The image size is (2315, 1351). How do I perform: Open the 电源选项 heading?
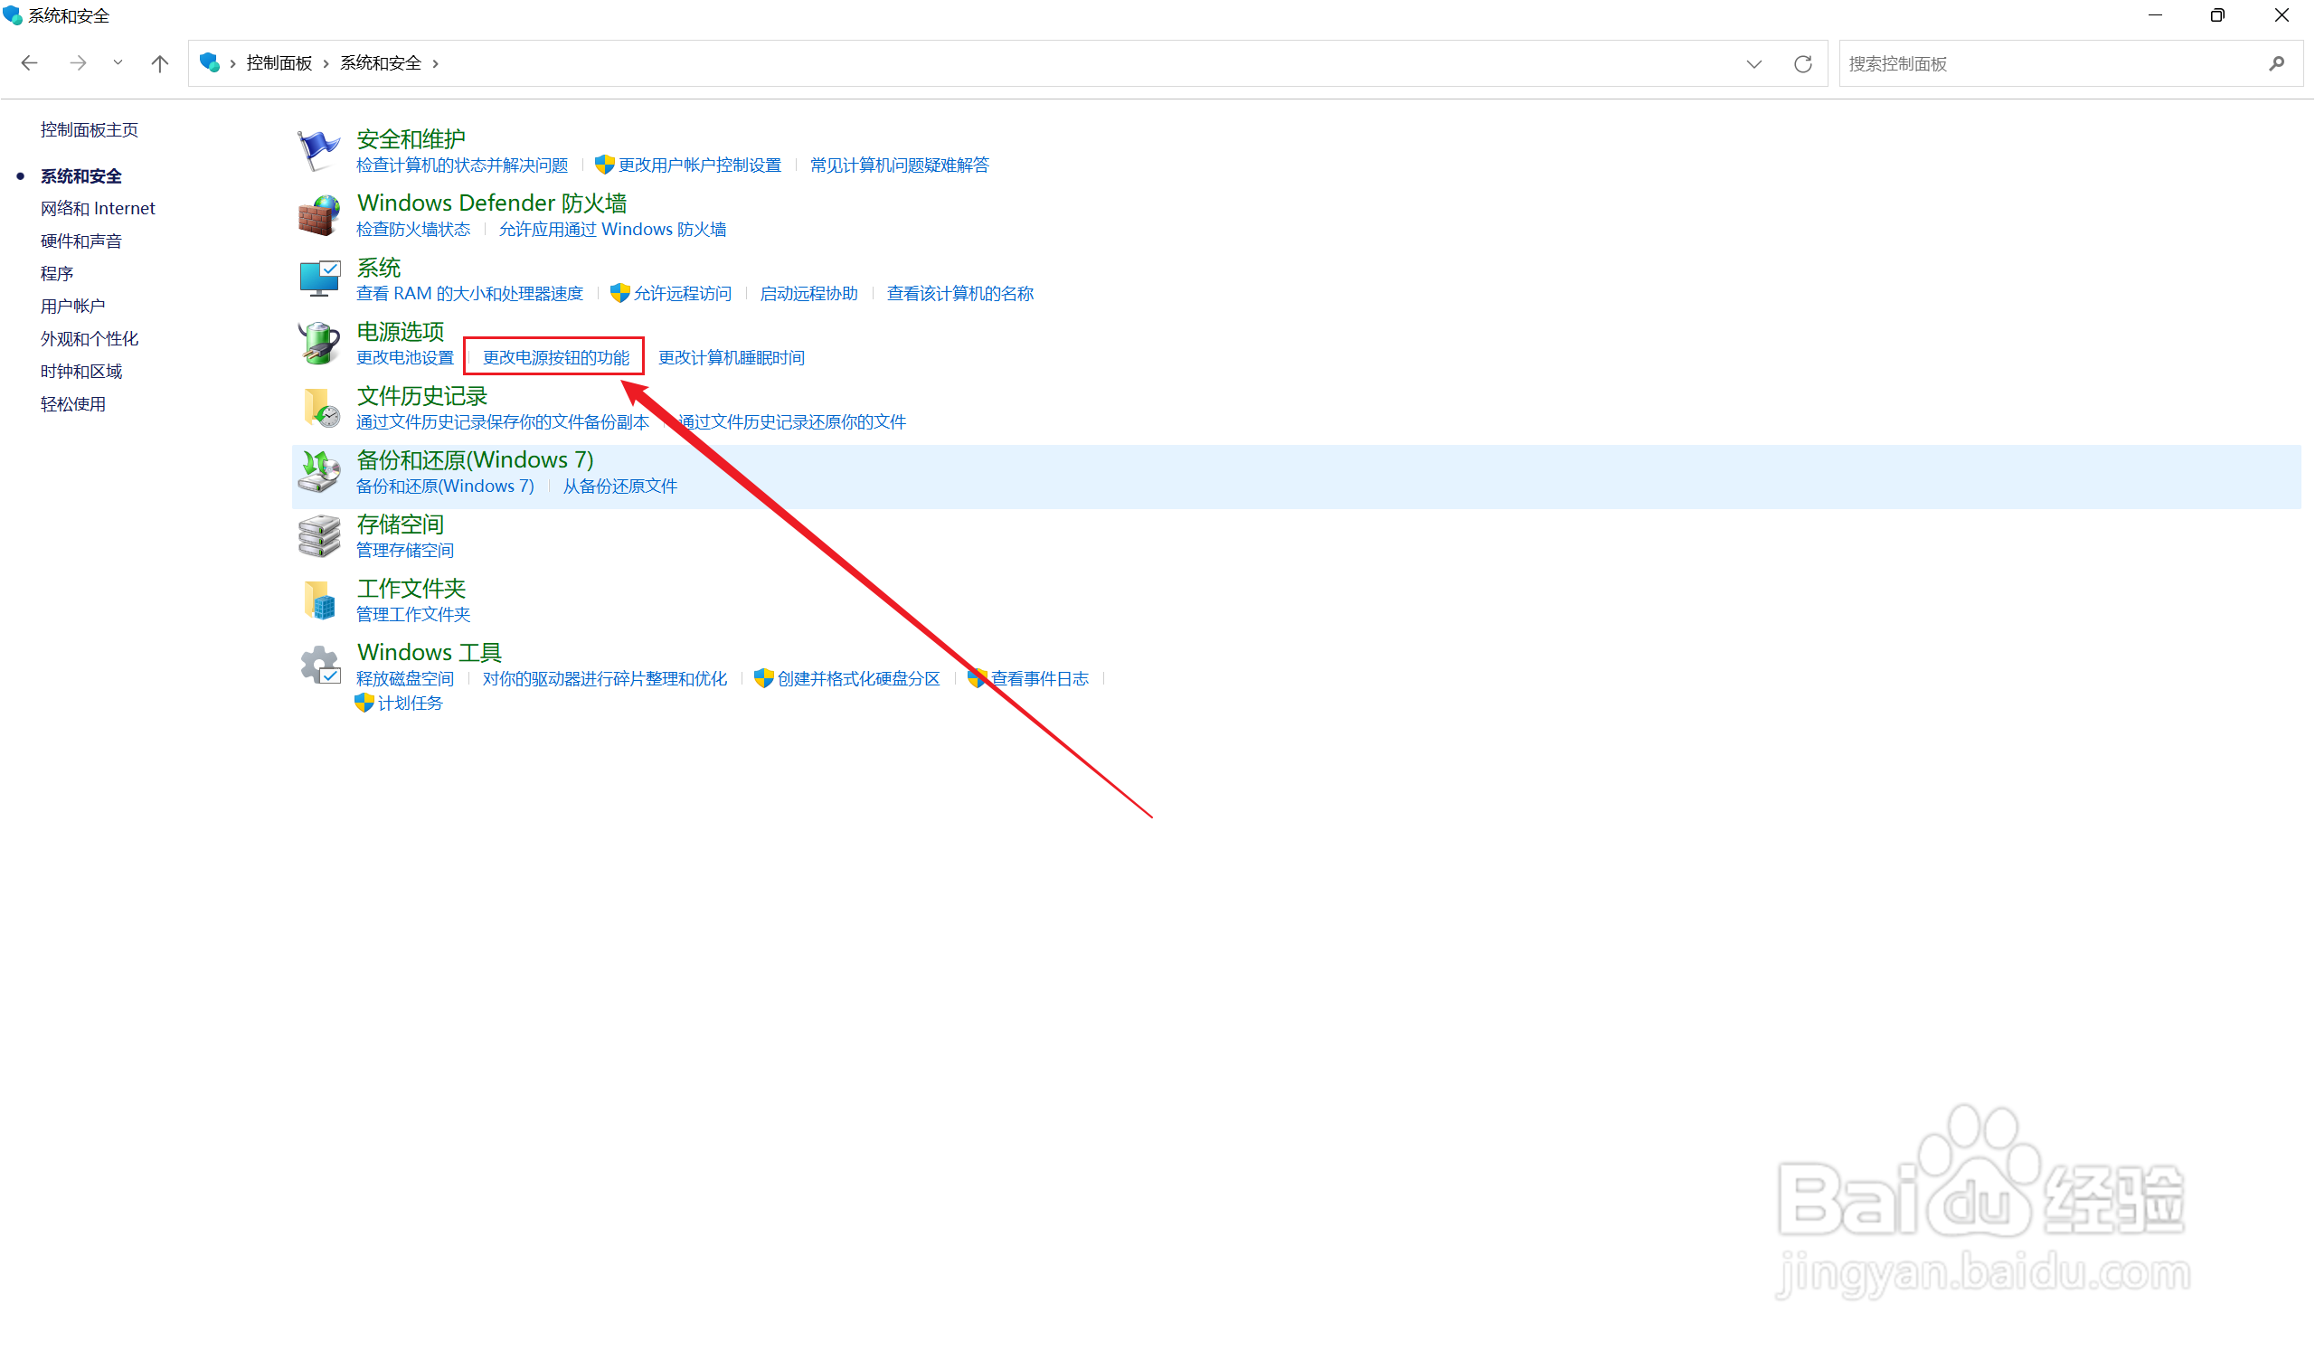point(401,332)
